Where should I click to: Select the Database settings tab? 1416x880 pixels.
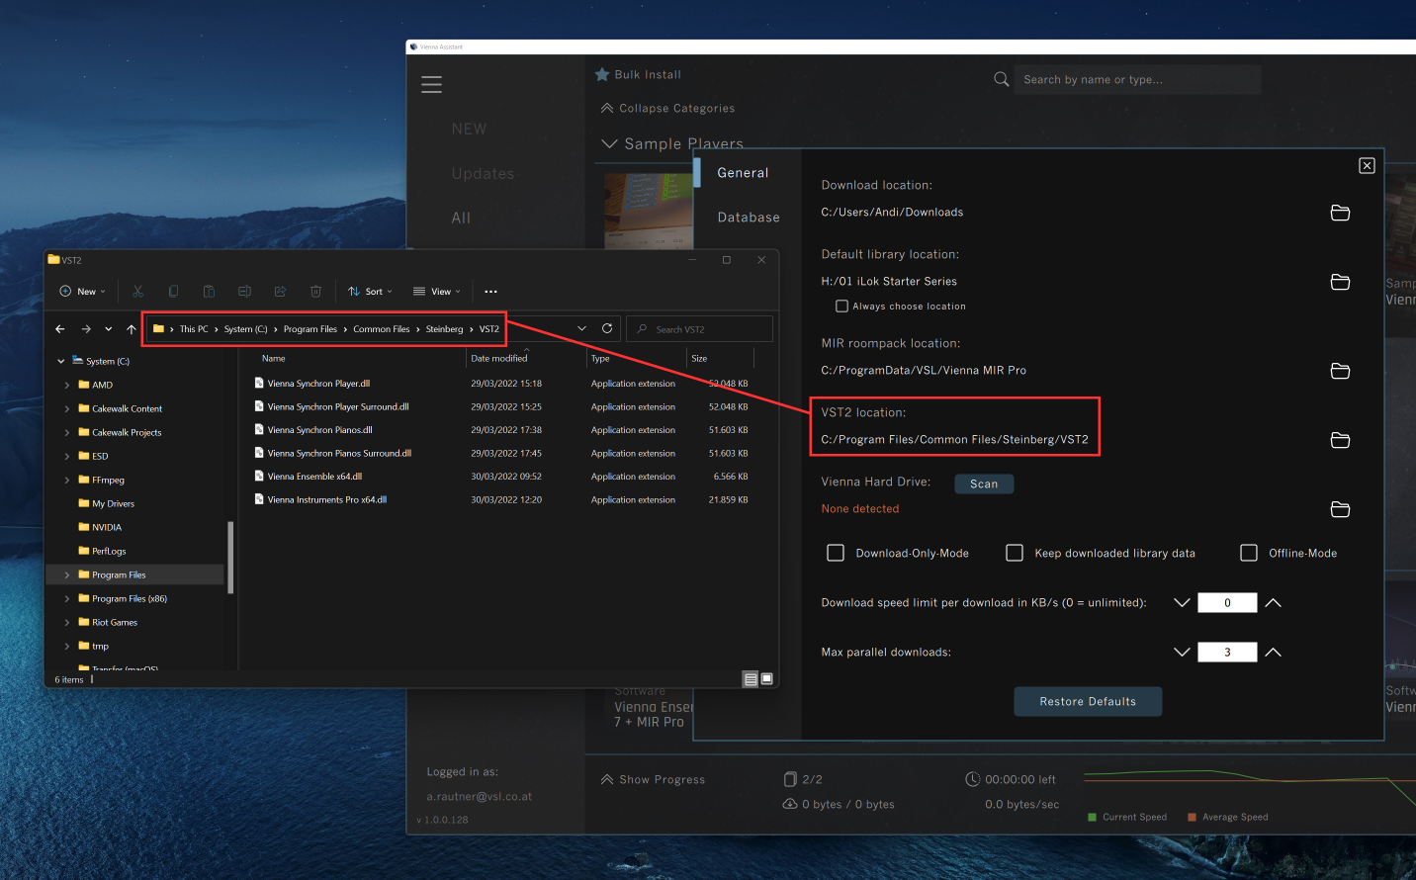click(x=749, y=218)
